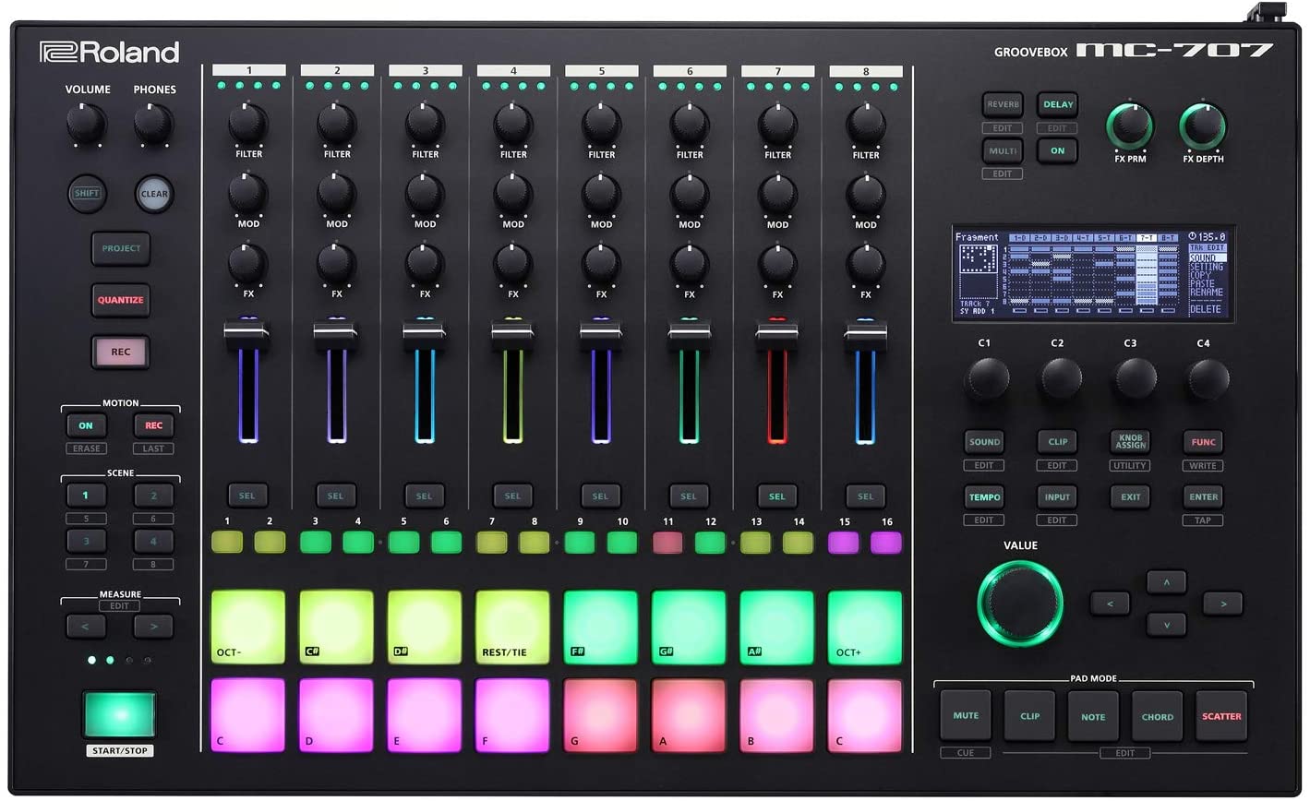Turn on MOTION recording with ON button
Screen dimensions: 1310x801
86,425
